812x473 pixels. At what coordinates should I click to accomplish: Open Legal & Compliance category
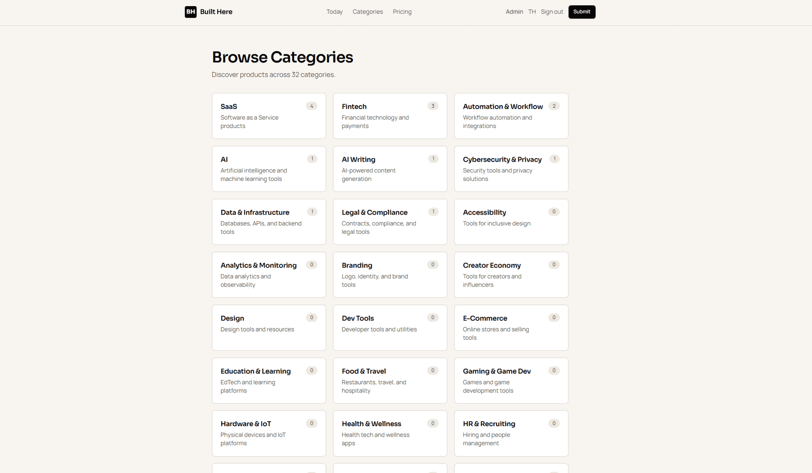(x=390, y=222)
